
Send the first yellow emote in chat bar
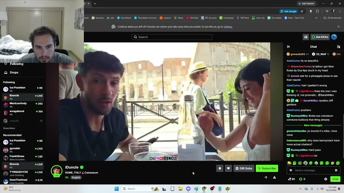(289, 163)
